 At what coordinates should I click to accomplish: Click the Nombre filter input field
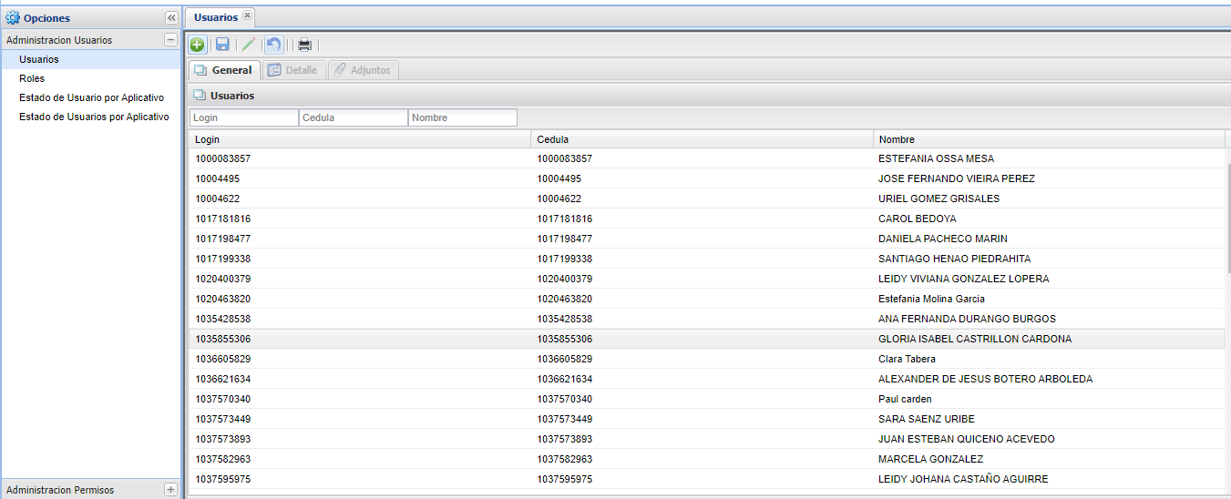[462, 117]
